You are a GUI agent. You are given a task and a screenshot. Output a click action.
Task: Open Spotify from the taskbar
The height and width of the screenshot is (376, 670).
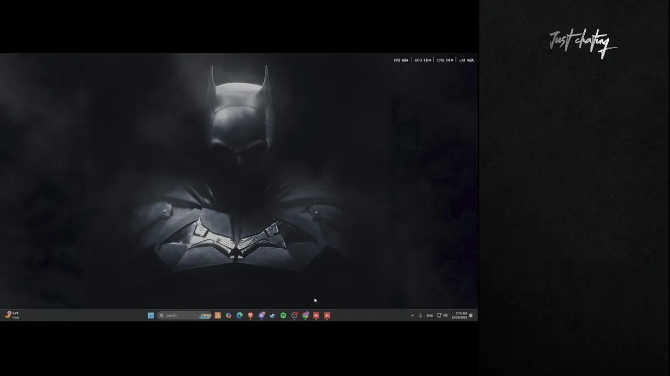pos(283,315)
